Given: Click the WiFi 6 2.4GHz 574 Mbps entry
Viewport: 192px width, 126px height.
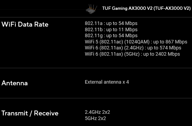Looking at the screenshot, I should click(133, 48).
